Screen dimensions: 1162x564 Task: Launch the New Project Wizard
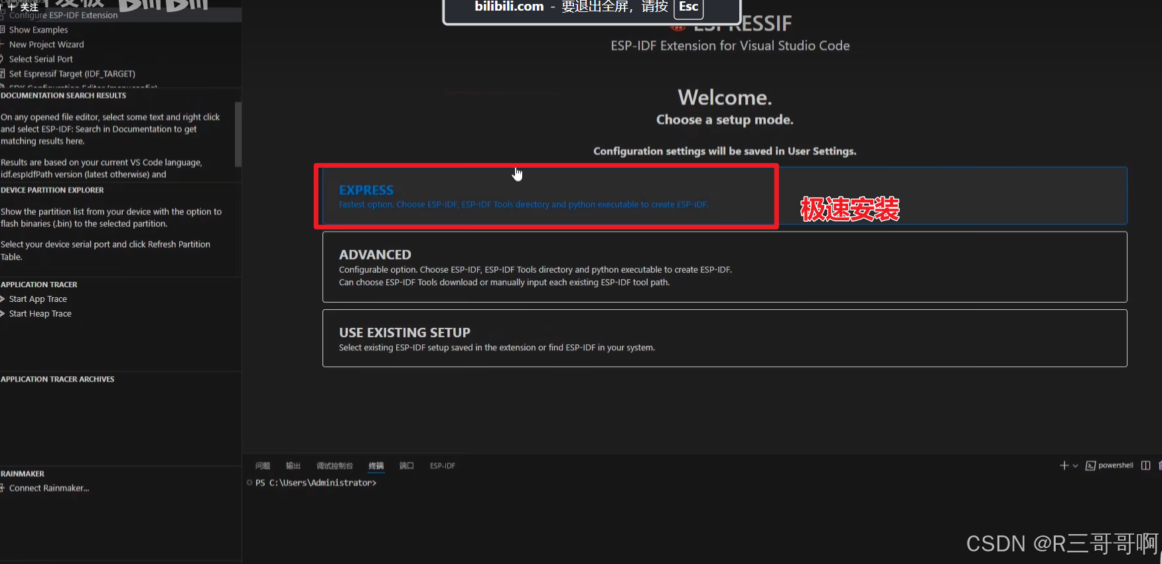(x=46, y=44)
